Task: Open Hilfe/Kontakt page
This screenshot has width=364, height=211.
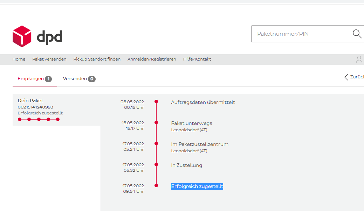Action: click(x=197, y=59)
